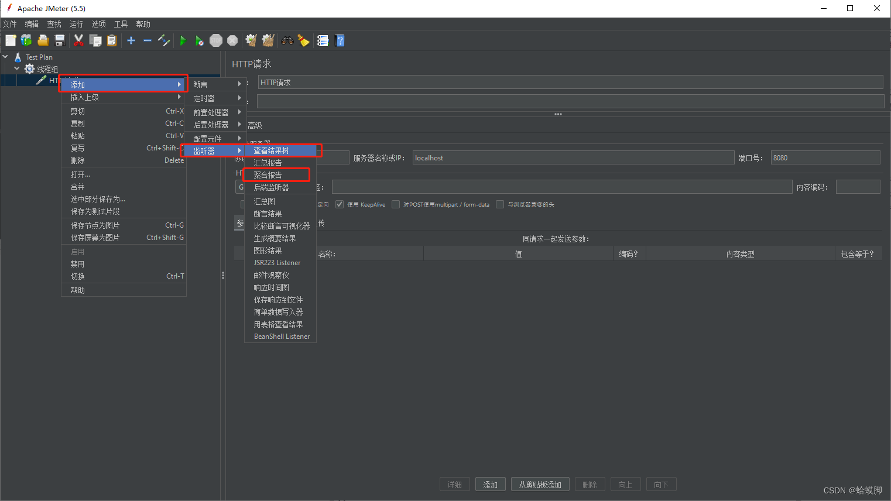Click Start no pauses icon
This screenshot has width=891, height=501.
tap(200, 40)
